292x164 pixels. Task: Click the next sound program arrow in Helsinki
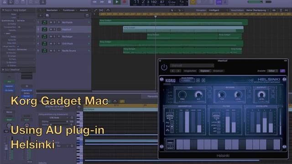203,80
